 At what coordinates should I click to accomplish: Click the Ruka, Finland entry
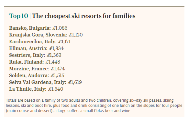pyautogui.click(x=35, y=62)
